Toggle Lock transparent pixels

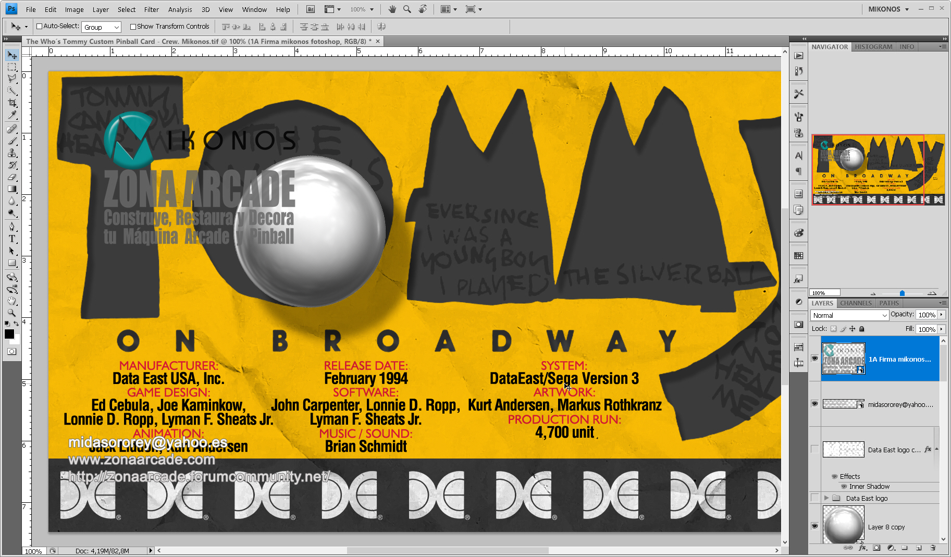833,329
